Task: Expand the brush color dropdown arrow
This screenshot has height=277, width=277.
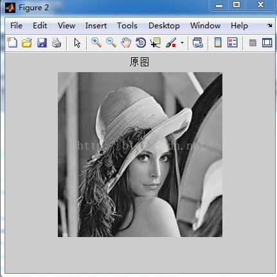Action: [x=182, y=43]
